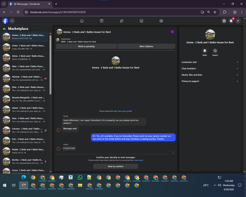This screenshot has height=197, width=246.
Task: Click the conversation list scrollbar thumb
Action: tap(50, 65)
